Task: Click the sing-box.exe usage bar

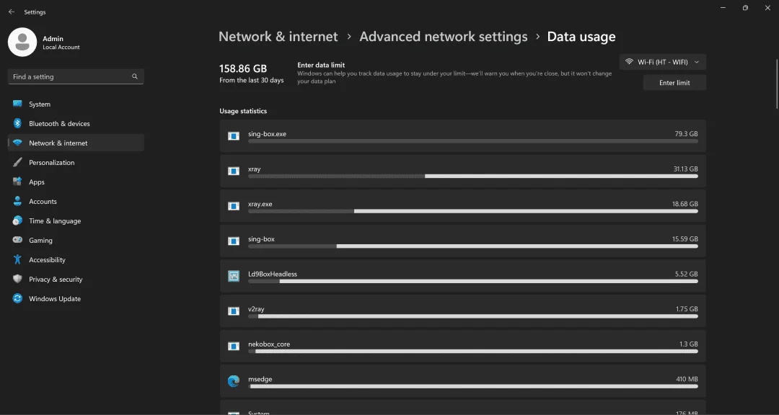Action: (473, 141)
